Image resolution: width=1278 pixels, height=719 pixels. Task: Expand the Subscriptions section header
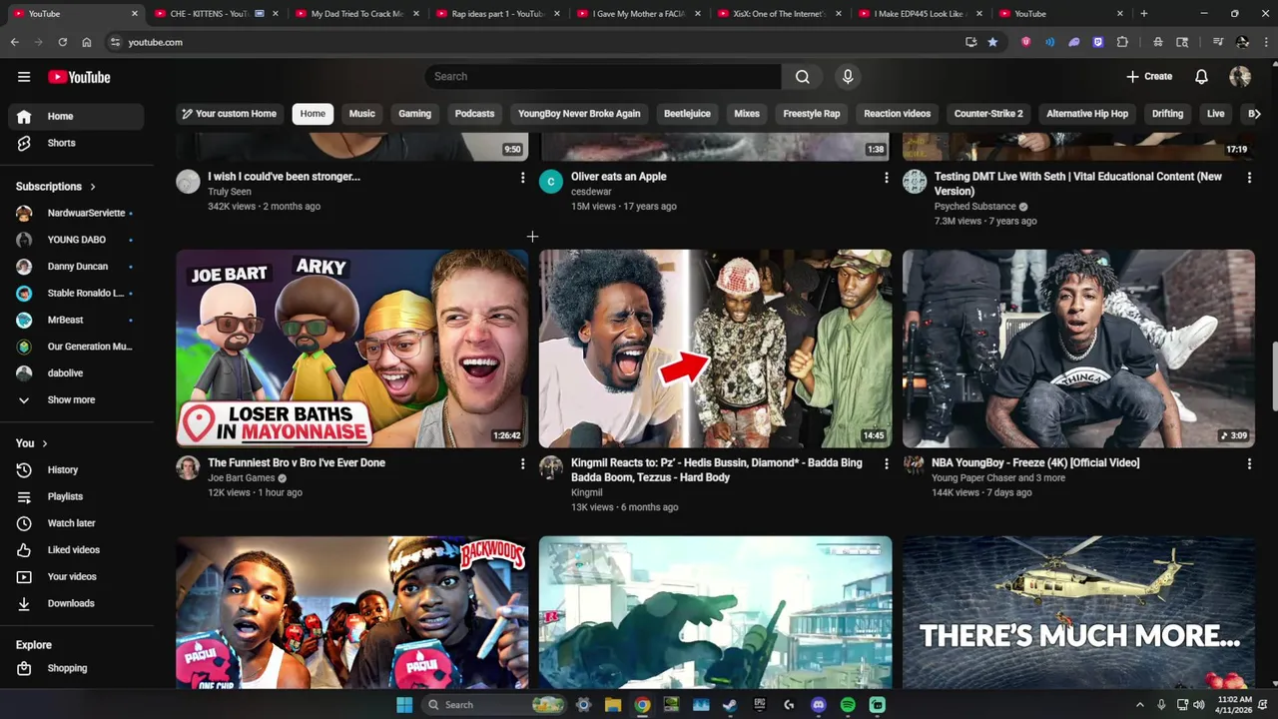57,187
